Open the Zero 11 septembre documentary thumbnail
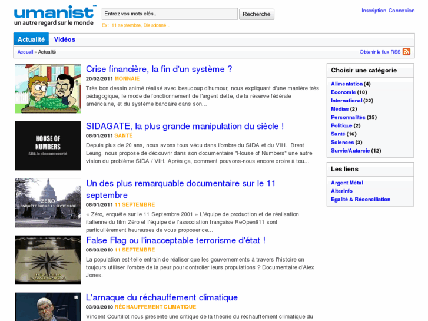The width and height of the screenshot is (428, 321). 48,203
